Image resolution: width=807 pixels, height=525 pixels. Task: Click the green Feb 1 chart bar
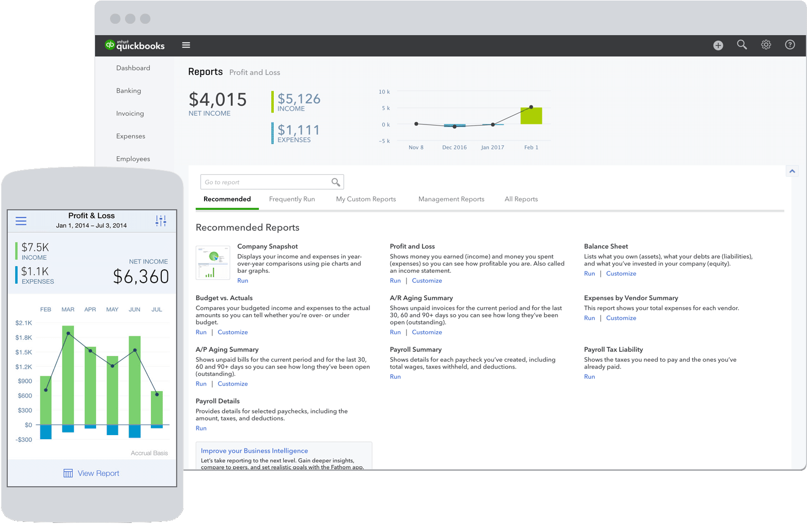click(531, 116)
